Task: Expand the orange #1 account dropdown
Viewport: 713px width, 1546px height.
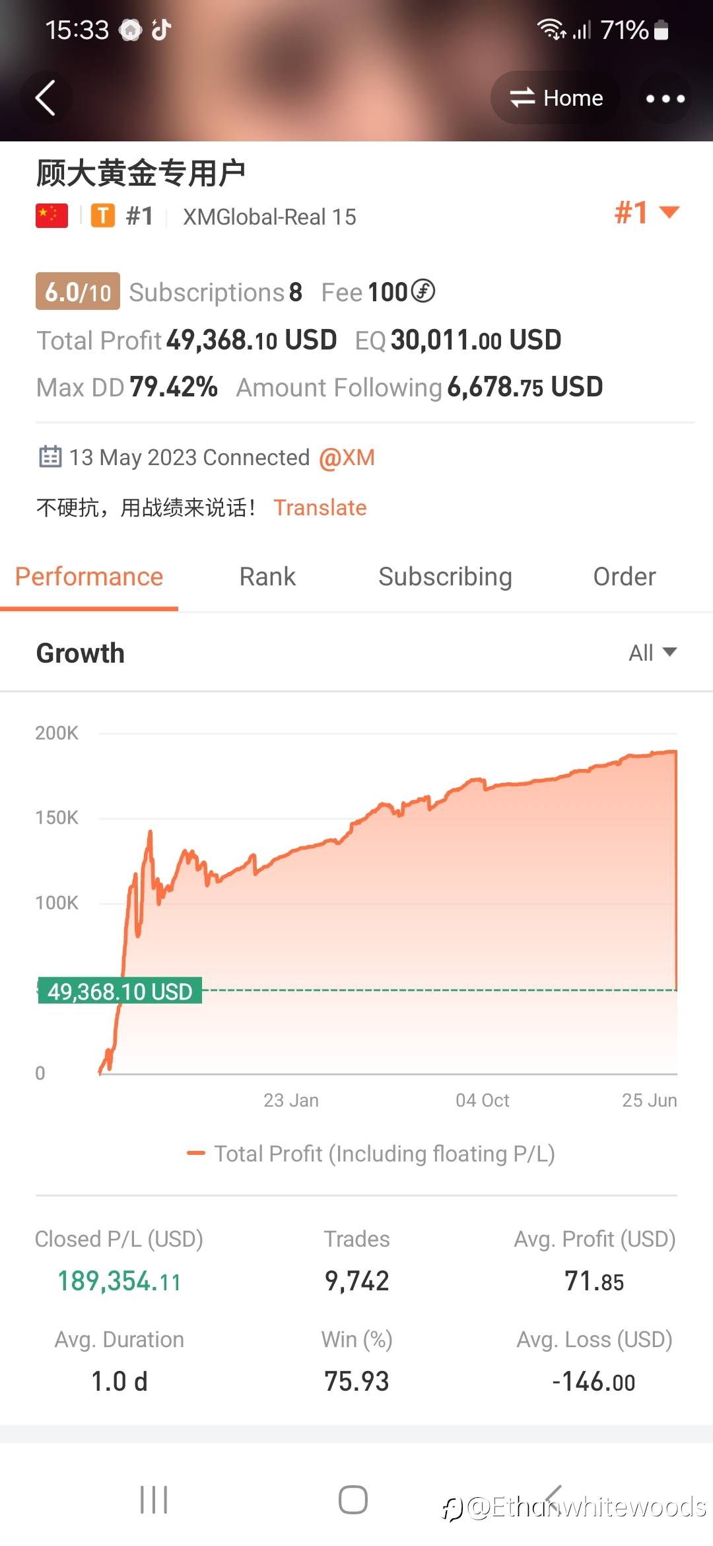Action: coord(647,213)
